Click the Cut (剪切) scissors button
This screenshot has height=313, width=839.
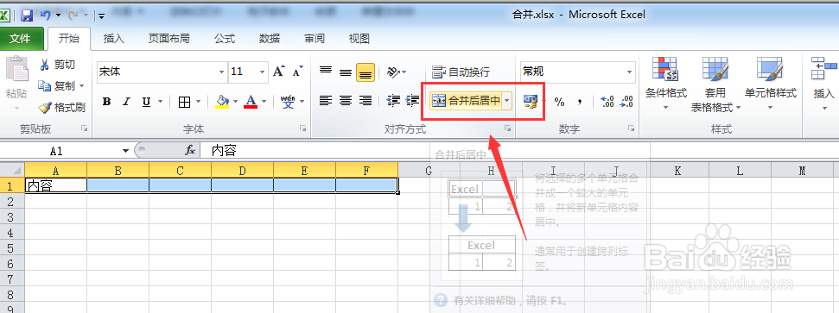(x=57, y=65)
